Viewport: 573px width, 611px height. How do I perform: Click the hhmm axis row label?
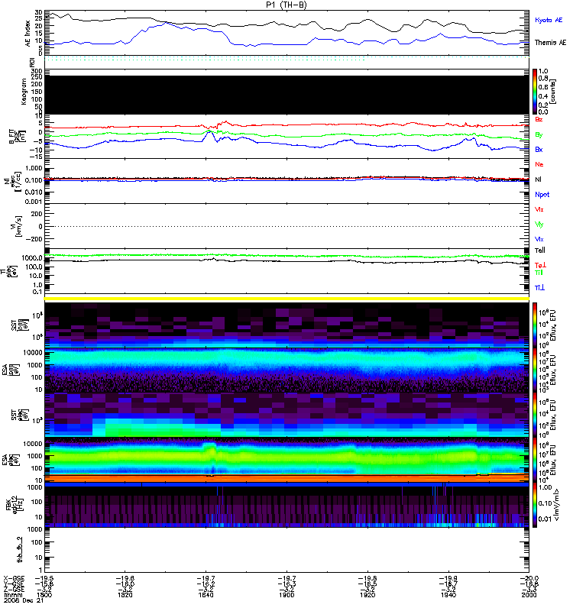pyautogui.click(x=12, y=595)
